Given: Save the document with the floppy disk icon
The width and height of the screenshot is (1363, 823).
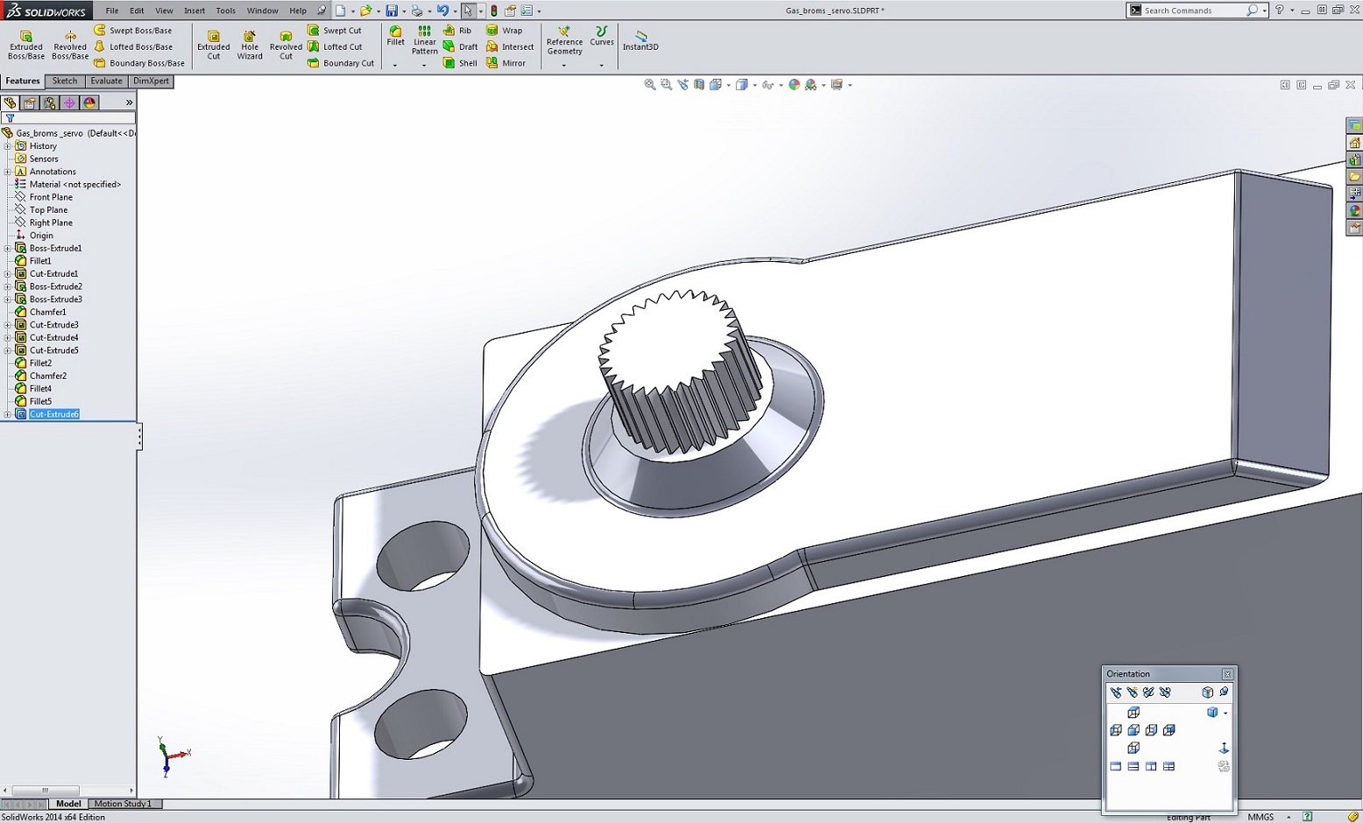Looking at the screenshot, I should [x=392, y=11].
